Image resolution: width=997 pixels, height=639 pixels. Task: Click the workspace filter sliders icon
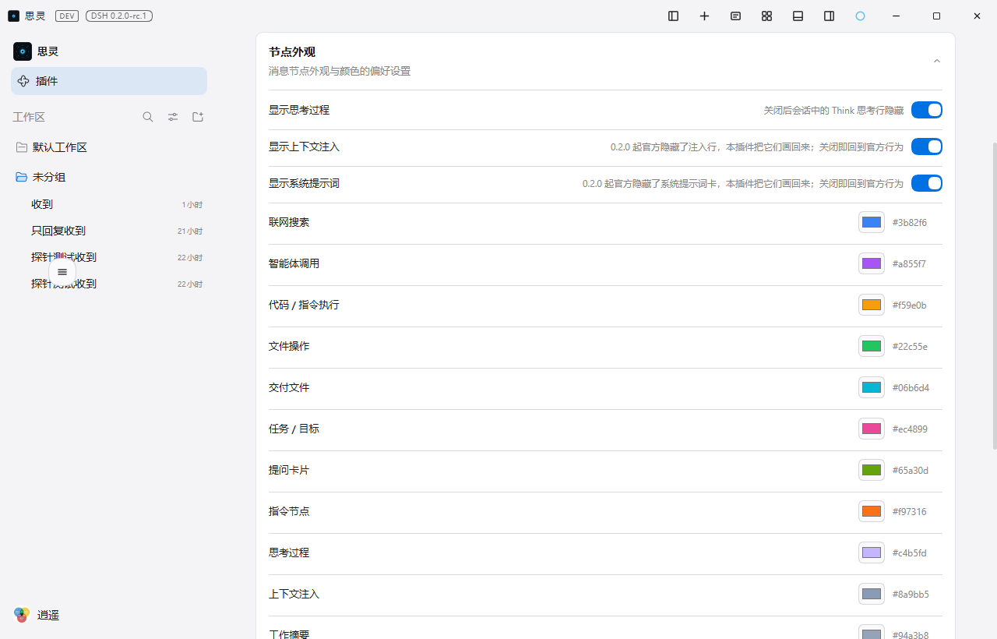coord(173,117)
